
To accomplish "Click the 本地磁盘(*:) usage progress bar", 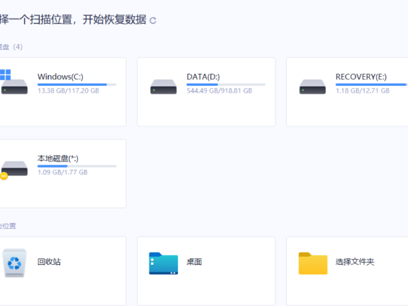I will point(77,166).
